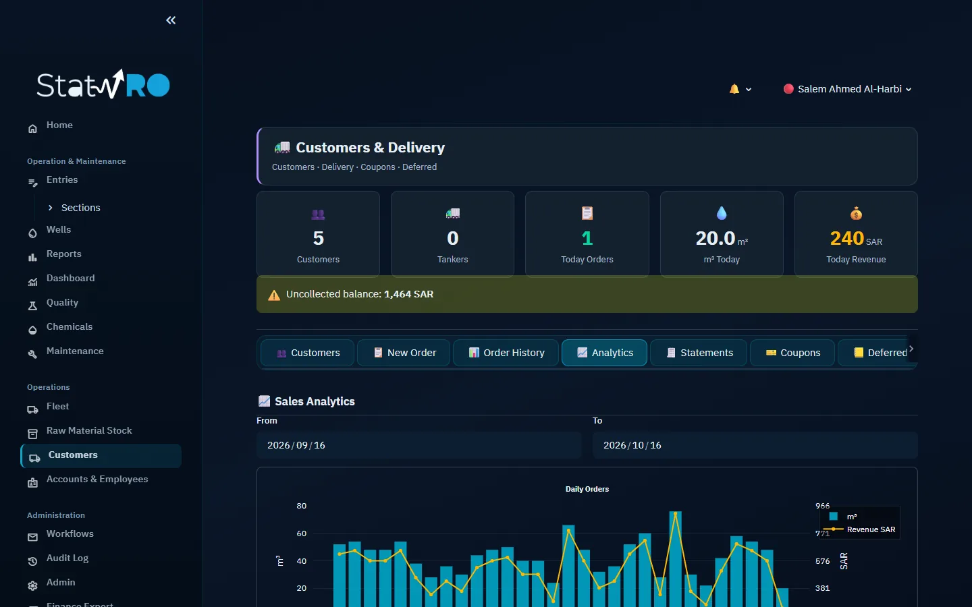Screen dimensions: 972x607
Task: Click the Chemicals sidebar icon
Action: tap(32, 330)
